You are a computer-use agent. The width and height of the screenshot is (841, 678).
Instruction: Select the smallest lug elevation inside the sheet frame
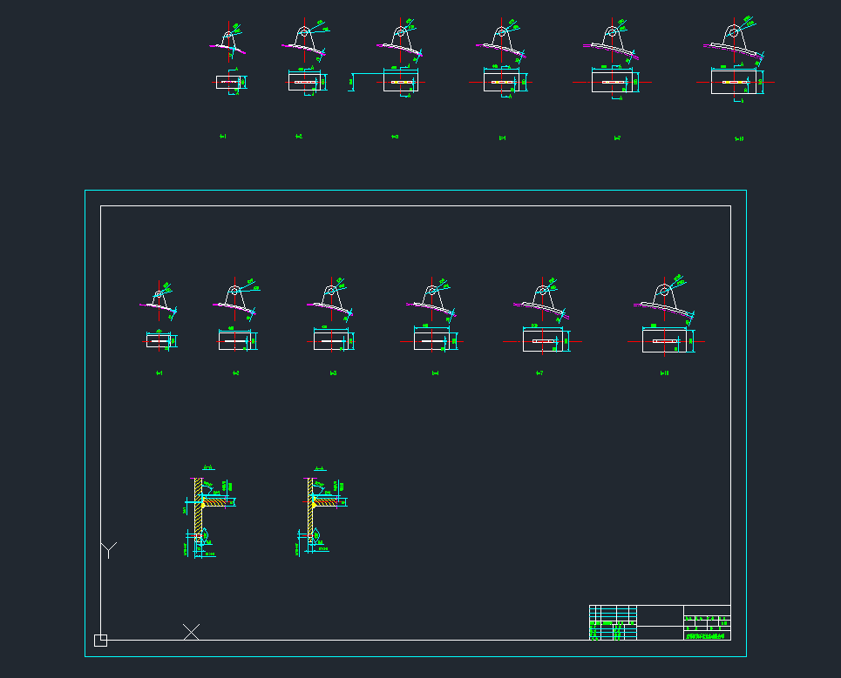159,300
